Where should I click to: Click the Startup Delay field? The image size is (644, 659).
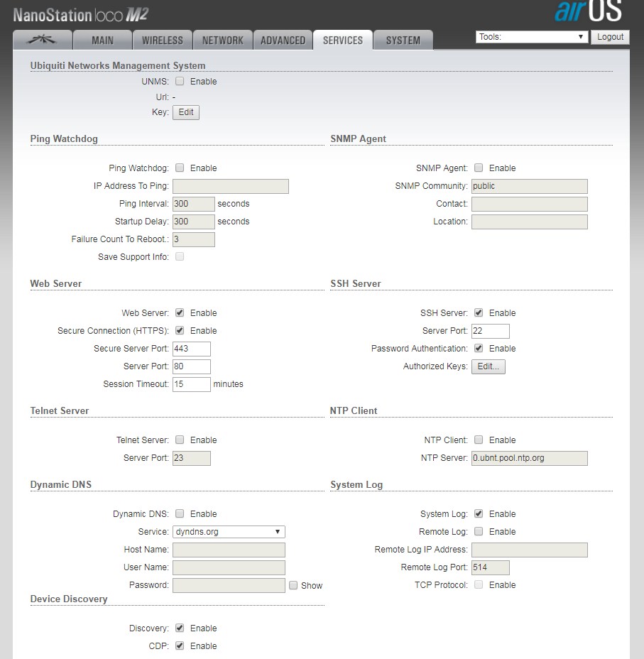click(x=194, y=222)
